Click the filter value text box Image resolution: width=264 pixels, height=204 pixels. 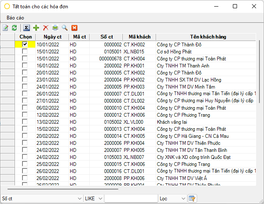(x=131, y=199)
